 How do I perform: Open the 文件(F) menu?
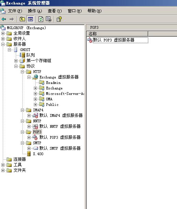[x=15, y=11]
